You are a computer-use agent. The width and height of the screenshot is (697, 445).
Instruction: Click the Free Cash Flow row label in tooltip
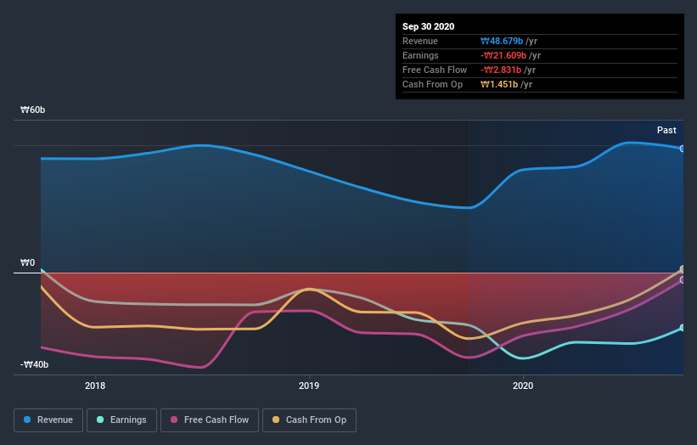click(x=435, y=70)
